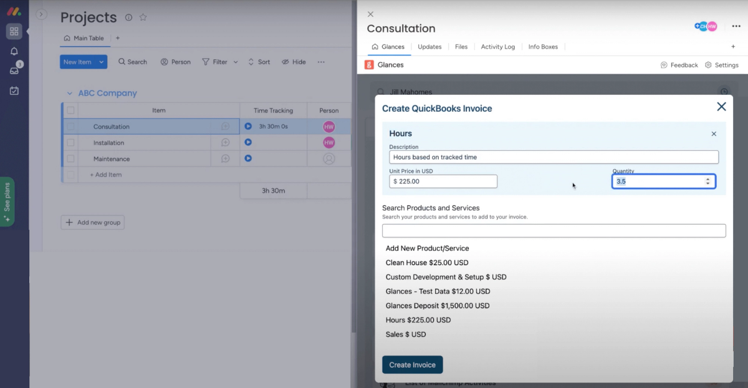Click the Create Invoice button
The image size is (748, 388).
click(x=413, y=365)
